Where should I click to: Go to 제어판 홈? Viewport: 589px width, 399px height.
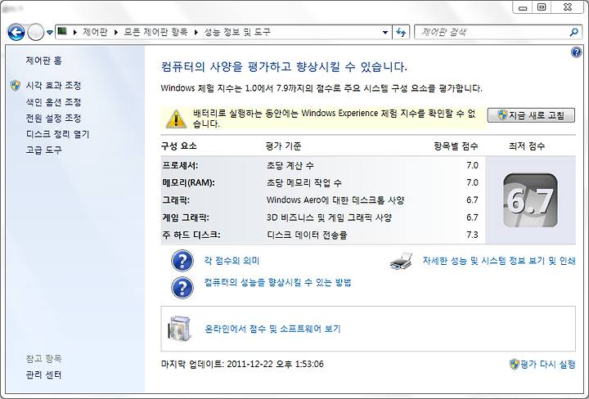[x=43, y=61]
